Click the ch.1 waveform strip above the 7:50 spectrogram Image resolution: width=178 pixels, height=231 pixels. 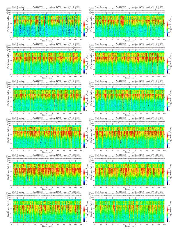pyautogui.click(x=129, y=48)
